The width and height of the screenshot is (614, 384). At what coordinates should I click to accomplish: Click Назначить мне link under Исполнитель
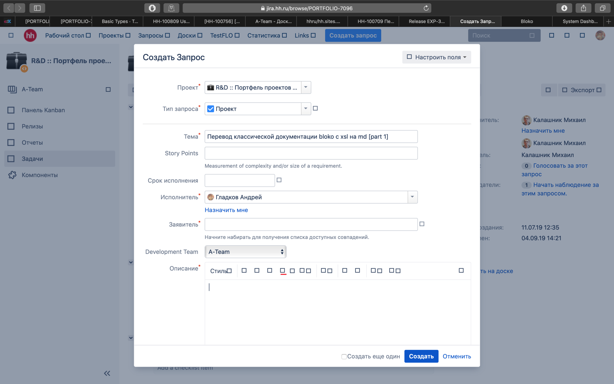point(226,210)
